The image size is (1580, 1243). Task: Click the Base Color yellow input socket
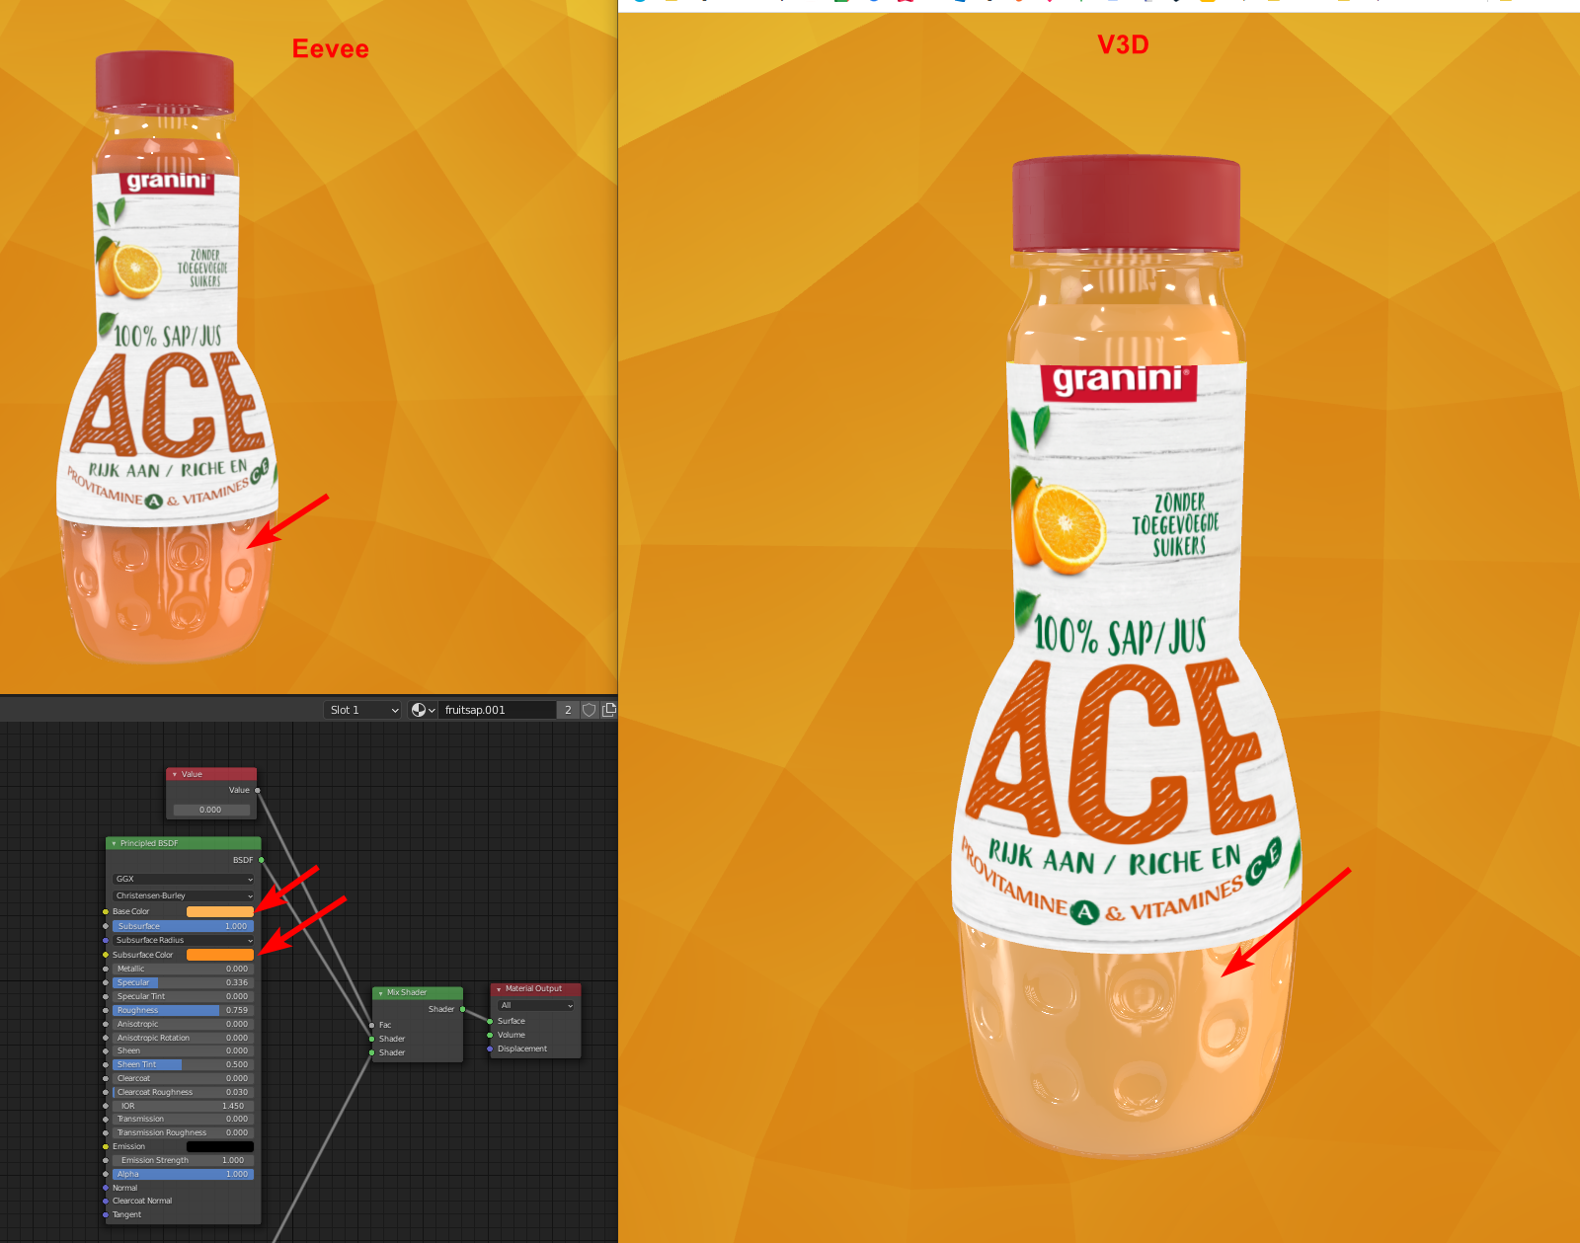pyautogui.click(x=106, y=911)
